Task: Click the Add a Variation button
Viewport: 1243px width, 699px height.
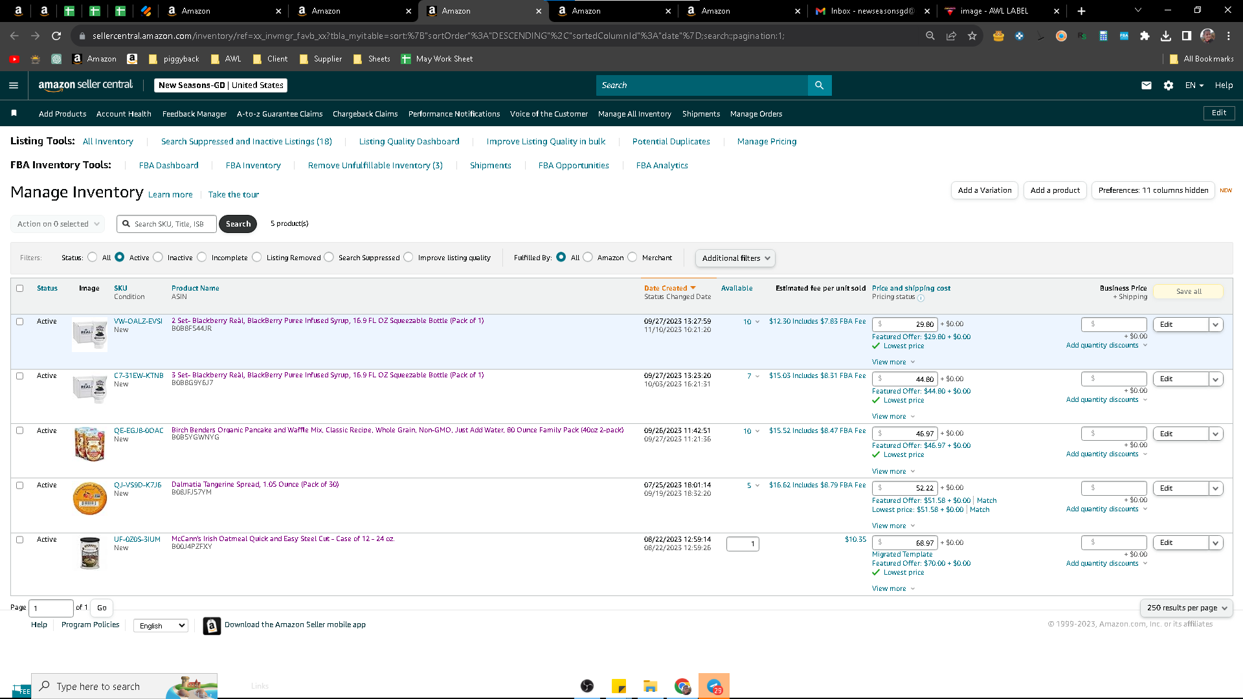Action: (984, 190)
